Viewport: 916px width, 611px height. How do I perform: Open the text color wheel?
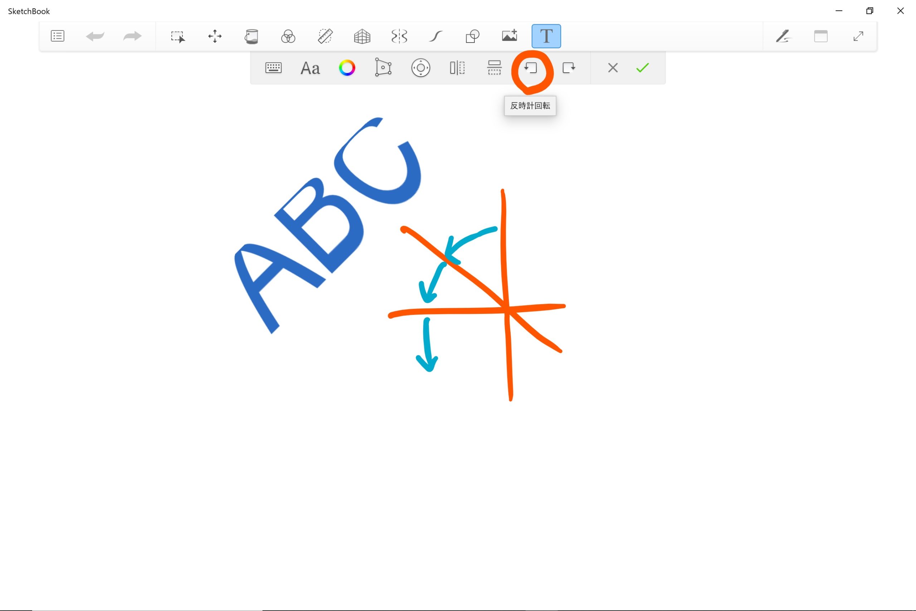[347, 68]
